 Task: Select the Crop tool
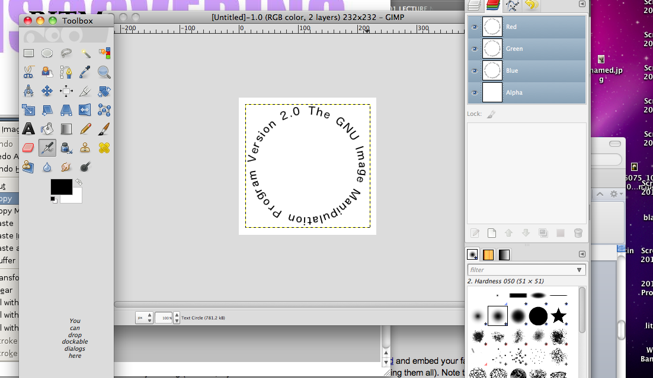85,91
